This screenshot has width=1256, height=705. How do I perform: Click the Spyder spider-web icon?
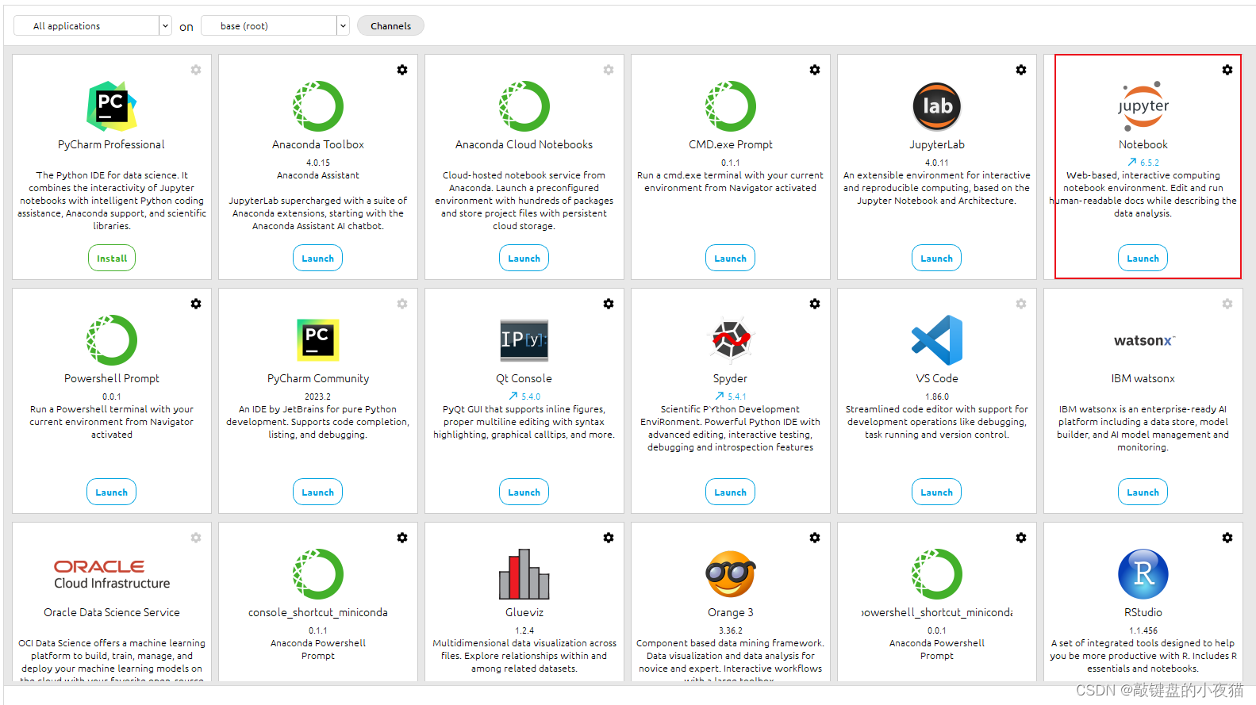[731, 340]
